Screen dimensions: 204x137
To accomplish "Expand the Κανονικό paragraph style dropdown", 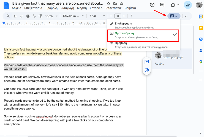I will pyautogui.click(x=73, y=16).
